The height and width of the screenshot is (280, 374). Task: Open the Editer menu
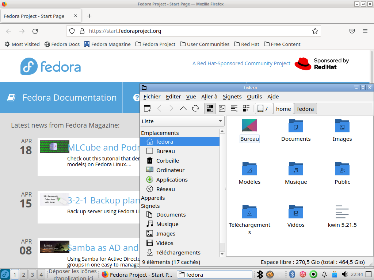tap(173, 97)
